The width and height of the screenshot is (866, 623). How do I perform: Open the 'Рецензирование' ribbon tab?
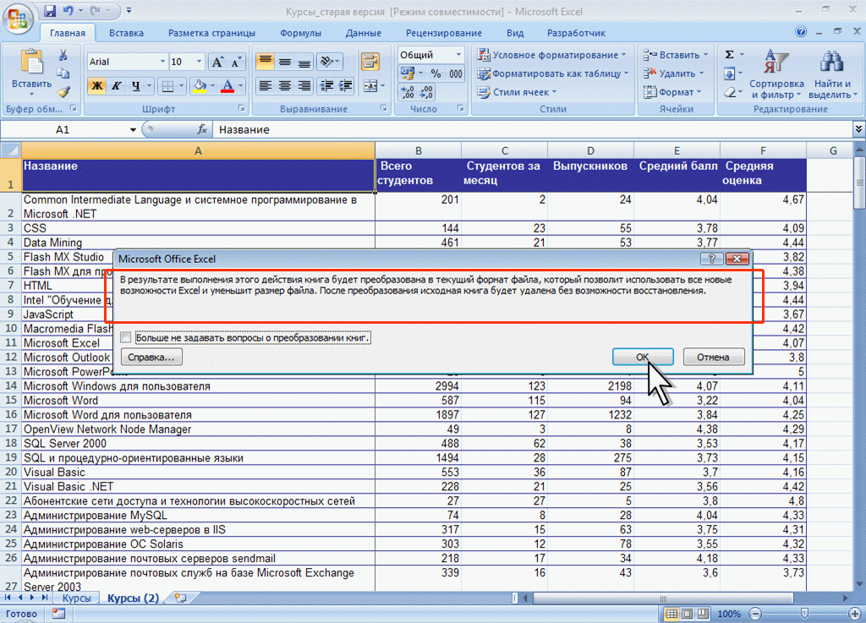pyautogui.click(x=444, y=33)
